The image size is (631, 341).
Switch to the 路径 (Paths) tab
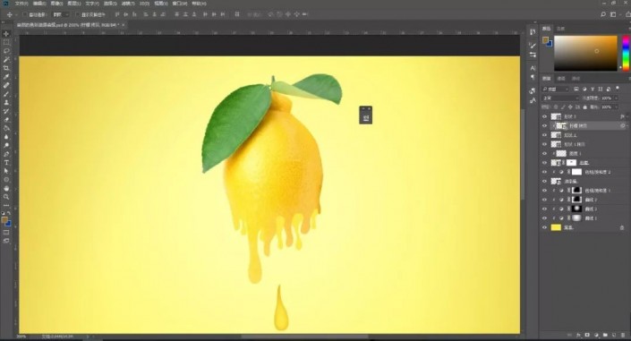click(576, 79)
